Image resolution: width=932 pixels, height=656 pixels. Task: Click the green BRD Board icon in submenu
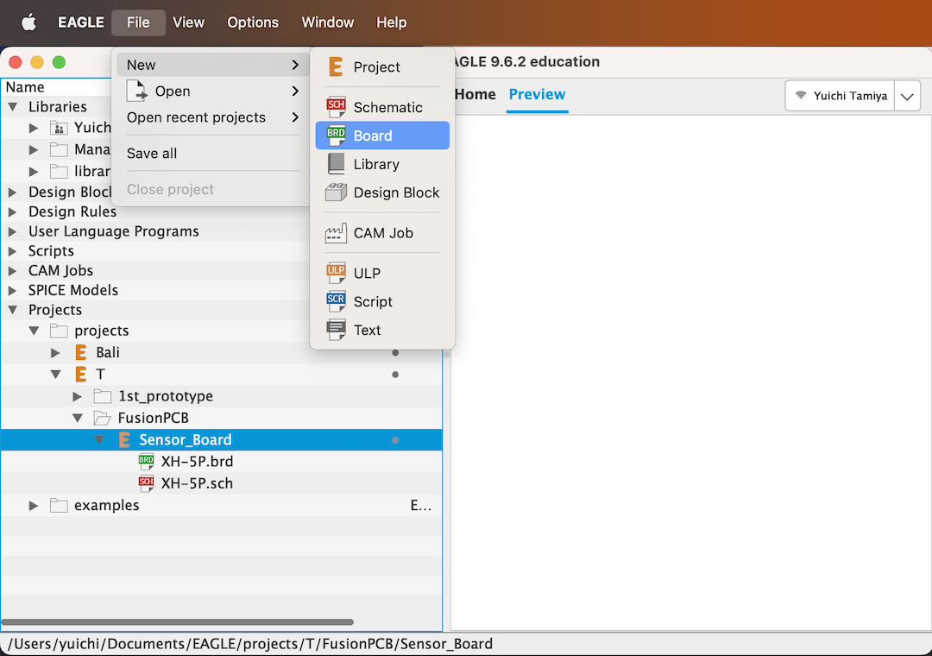coord(336,136)
